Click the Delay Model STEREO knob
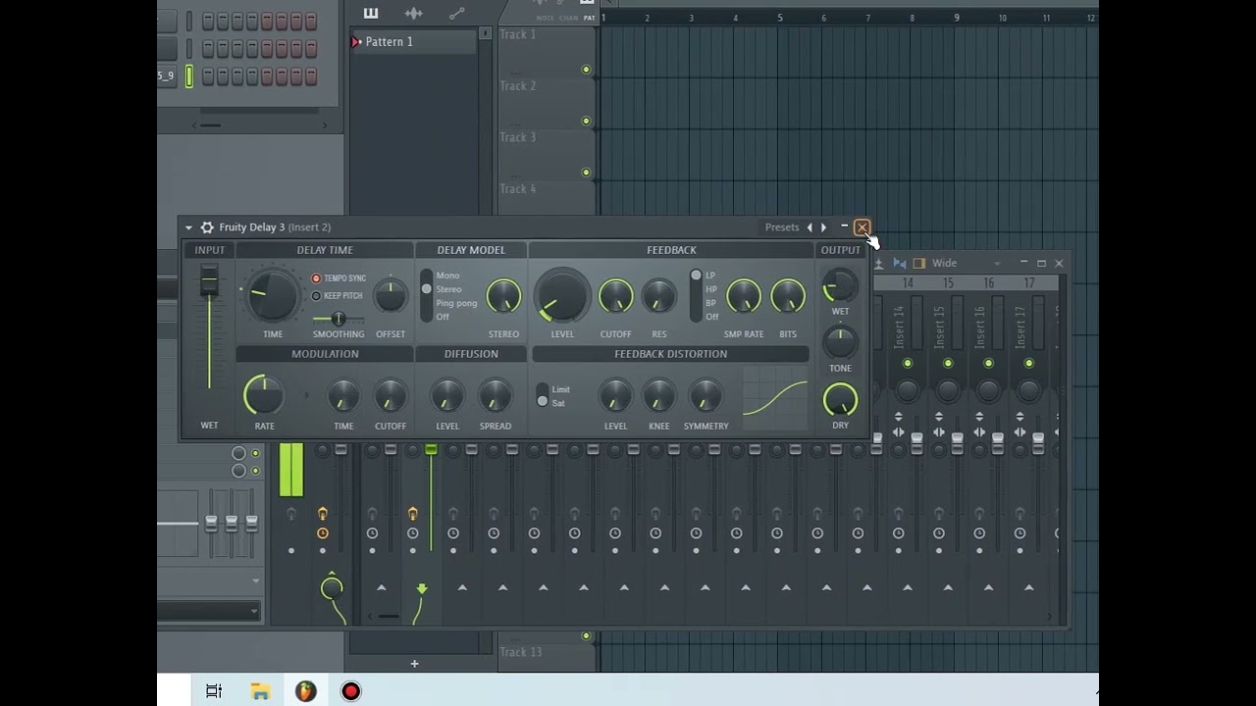 tap(503, 296)
